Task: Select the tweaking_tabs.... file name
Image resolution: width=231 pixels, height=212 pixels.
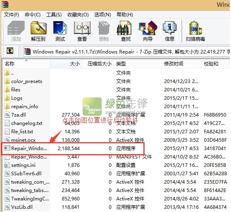Action: point(30,190)
